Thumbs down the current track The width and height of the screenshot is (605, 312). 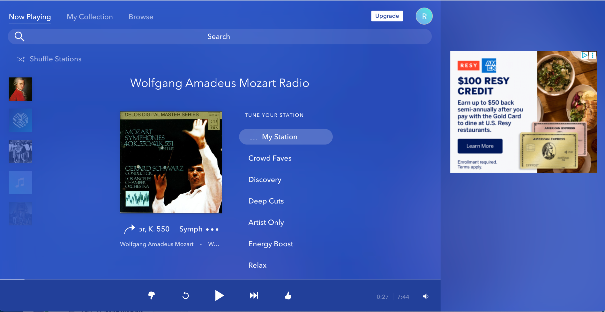(151, 296)
